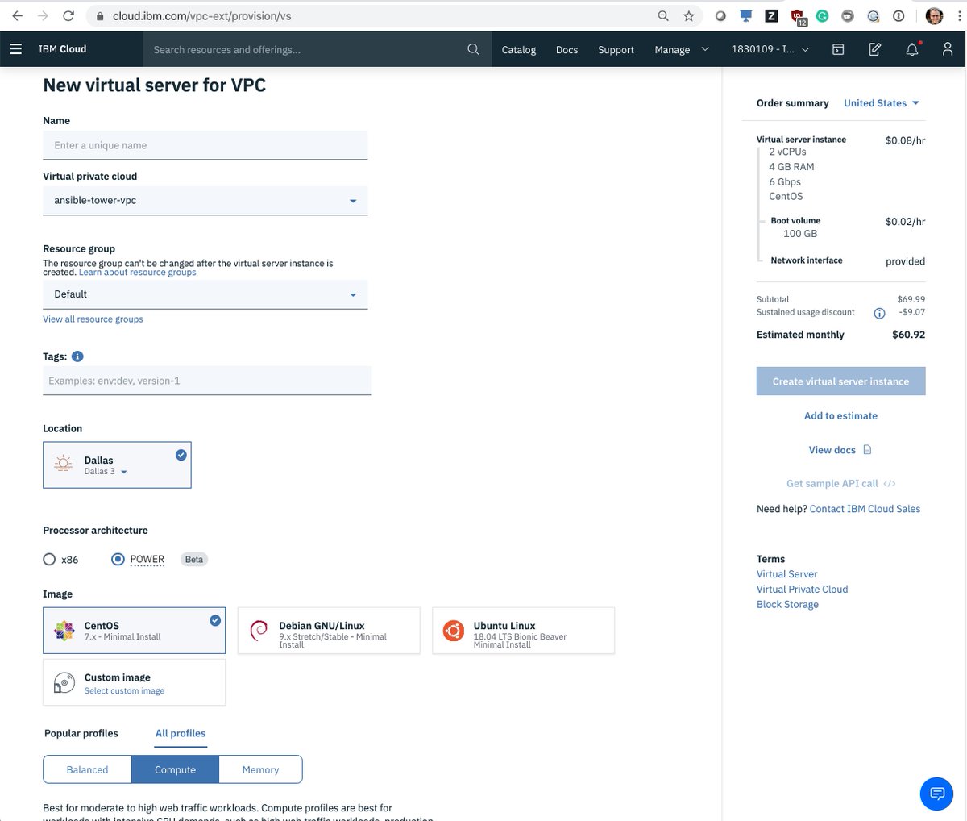Open Learn about resource groups link
967x821 pixels.
(138, 273)
